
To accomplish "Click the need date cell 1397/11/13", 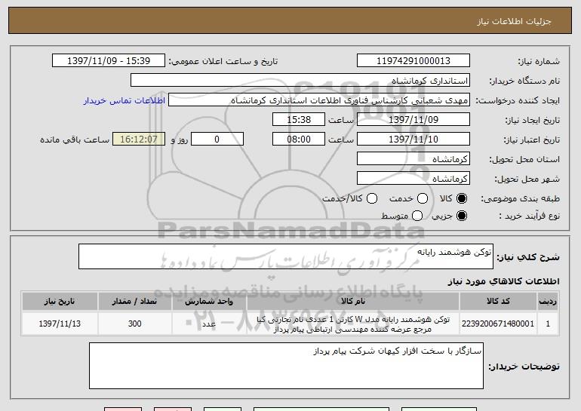I will 60,324.
